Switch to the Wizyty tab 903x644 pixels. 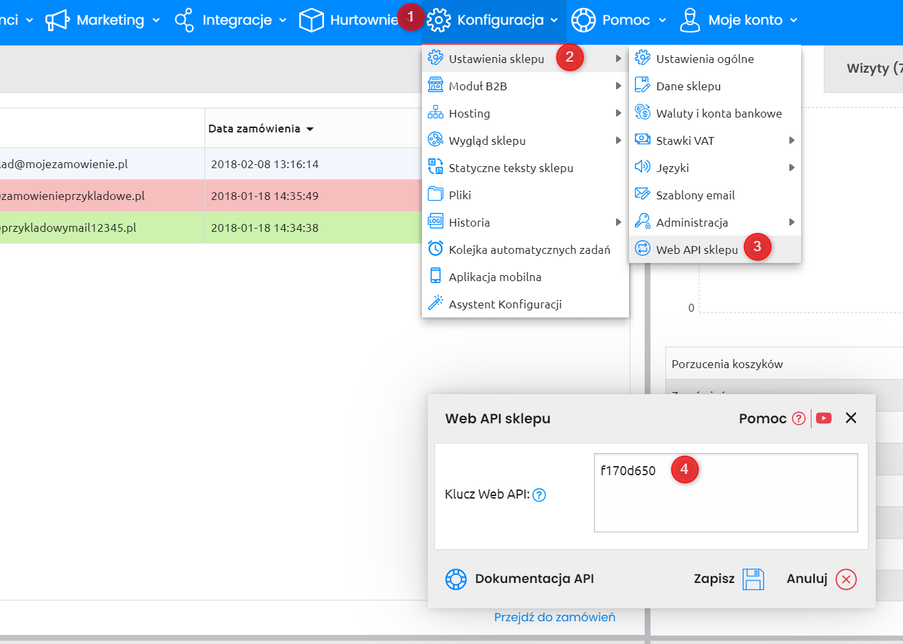point(863,68)
